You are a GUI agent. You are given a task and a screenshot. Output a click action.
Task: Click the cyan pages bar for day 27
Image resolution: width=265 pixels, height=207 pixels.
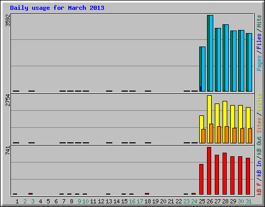tap(219, 60)
